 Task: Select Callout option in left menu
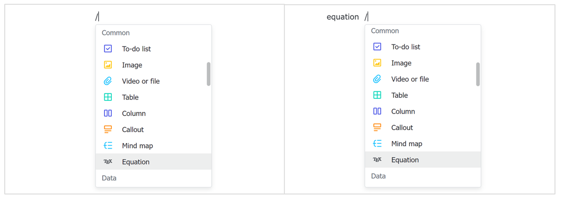(133, 130)
